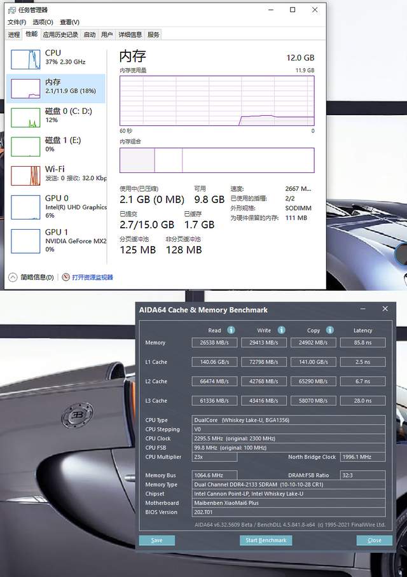Open the 选项(O) menu
This screenshot has width=407, height=577.
coord(43,22)
